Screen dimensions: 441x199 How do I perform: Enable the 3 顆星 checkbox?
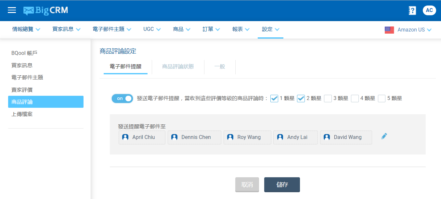(x=328, y=98)
